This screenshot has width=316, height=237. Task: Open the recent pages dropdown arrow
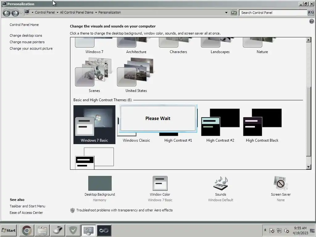point(21,13)
